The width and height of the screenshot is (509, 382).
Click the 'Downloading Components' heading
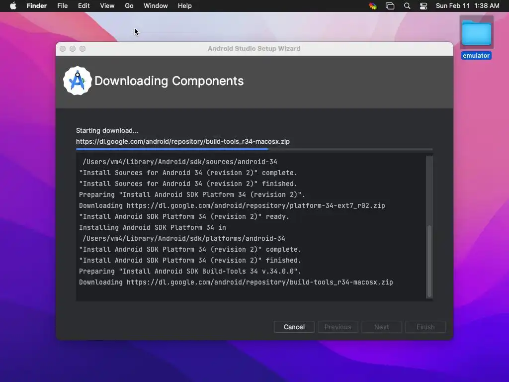tap(169, 81)
